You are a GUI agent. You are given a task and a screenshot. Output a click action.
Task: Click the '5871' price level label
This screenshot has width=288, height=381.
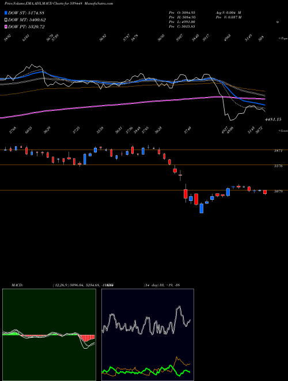[x=278, y=151]
